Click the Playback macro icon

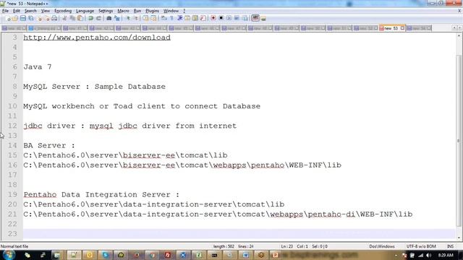coord(229,18)
